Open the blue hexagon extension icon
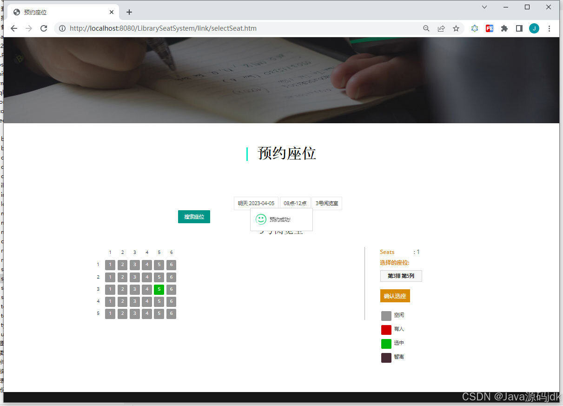This screenshot has width=563, height=406. 475,28
